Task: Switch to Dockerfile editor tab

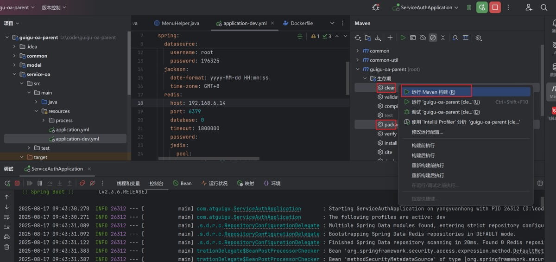Action: click(x=297, y=23)
